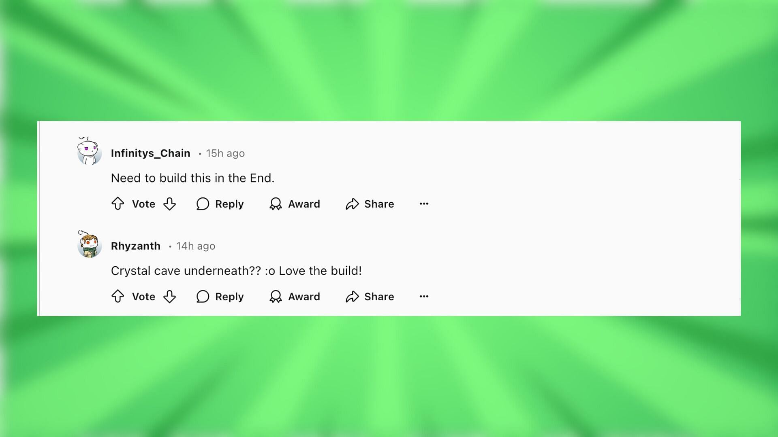This screenshot has width=778, height=437.
Task: Click Rhyzanth avatar thumbnail
Action: [89, 246]
